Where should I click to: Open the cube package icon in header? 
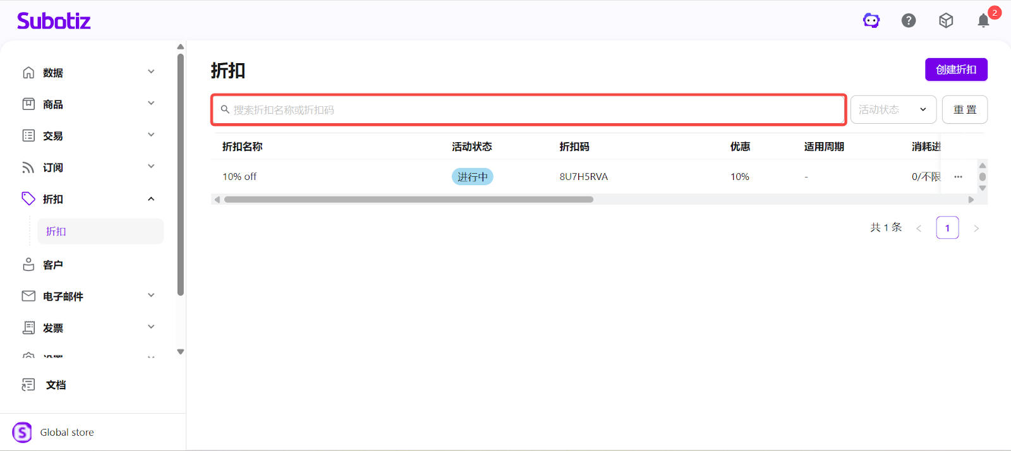pyautogui.click(x=946, y=21)
